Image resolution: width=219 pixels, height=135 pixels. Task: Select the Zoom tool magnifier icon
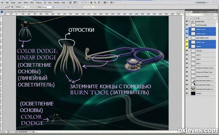pos(95,3)
